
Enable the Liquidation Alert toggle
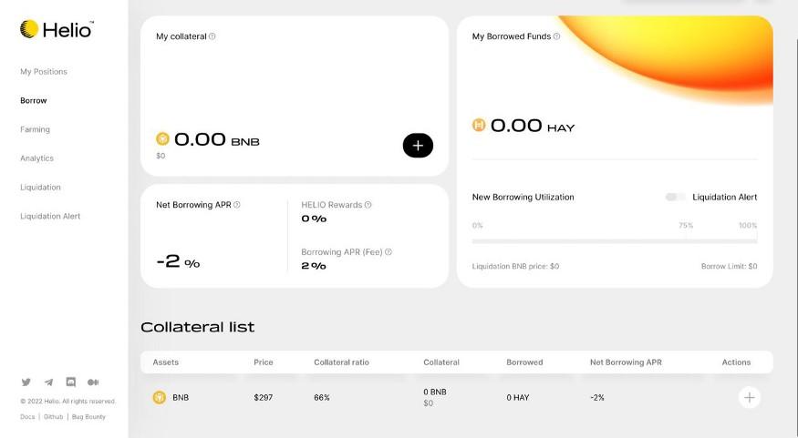point(675,197)
